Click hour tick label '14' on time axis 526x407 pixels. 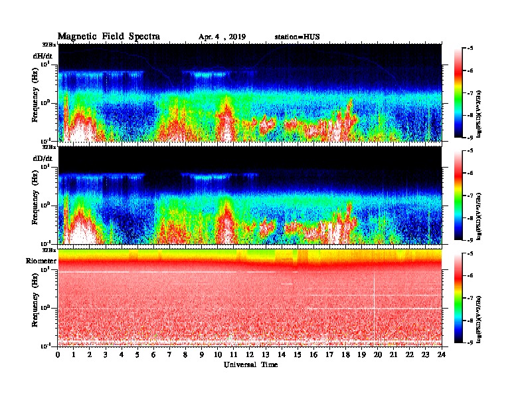coord(282,355)
